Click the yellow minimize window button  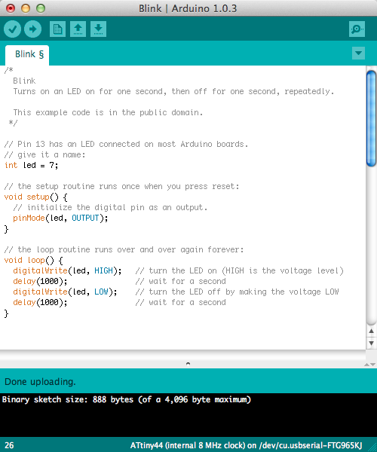pyautogui.click(x=26, y=8)
